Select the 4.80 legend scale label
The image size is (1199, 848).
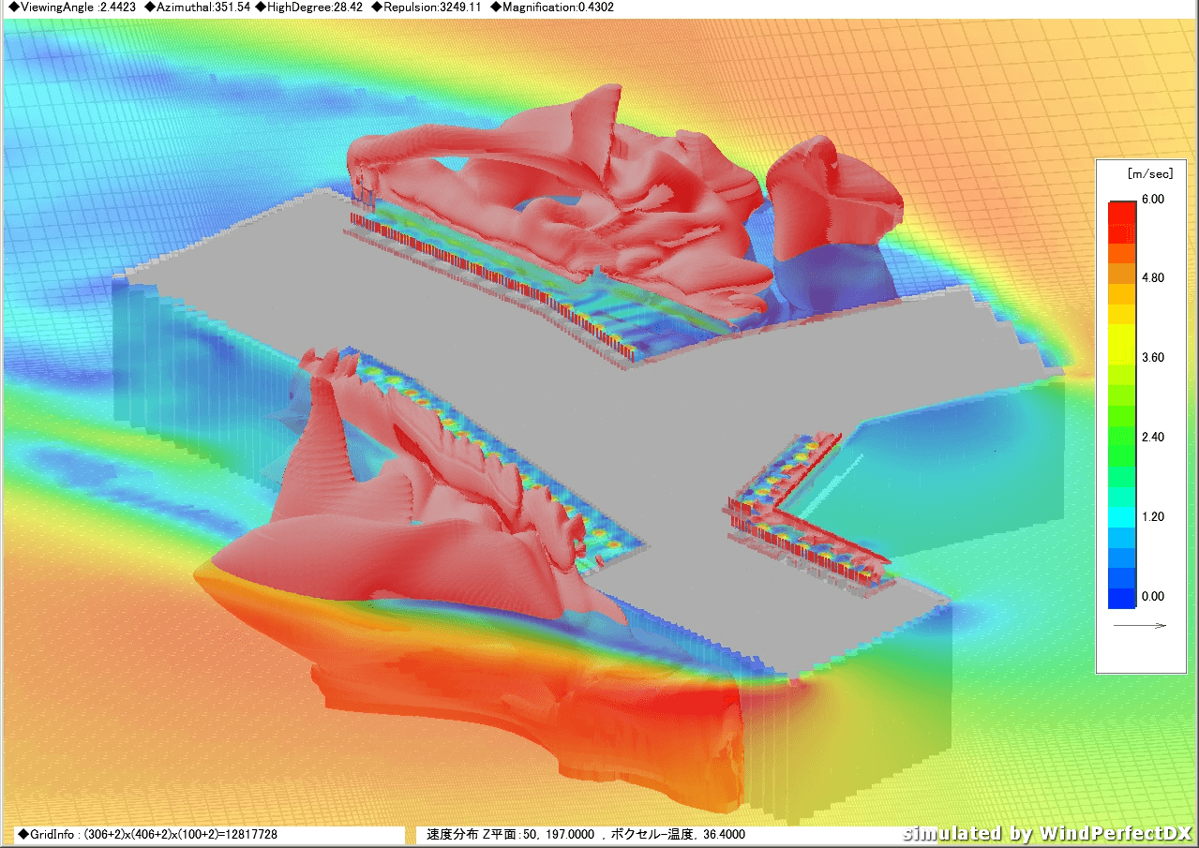click(1153, 278)
